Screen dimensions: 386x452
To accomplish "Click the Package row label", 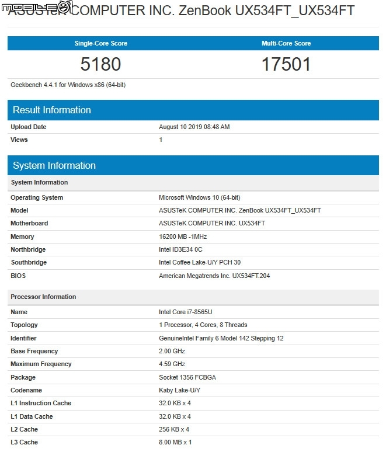I will (23, 377).
